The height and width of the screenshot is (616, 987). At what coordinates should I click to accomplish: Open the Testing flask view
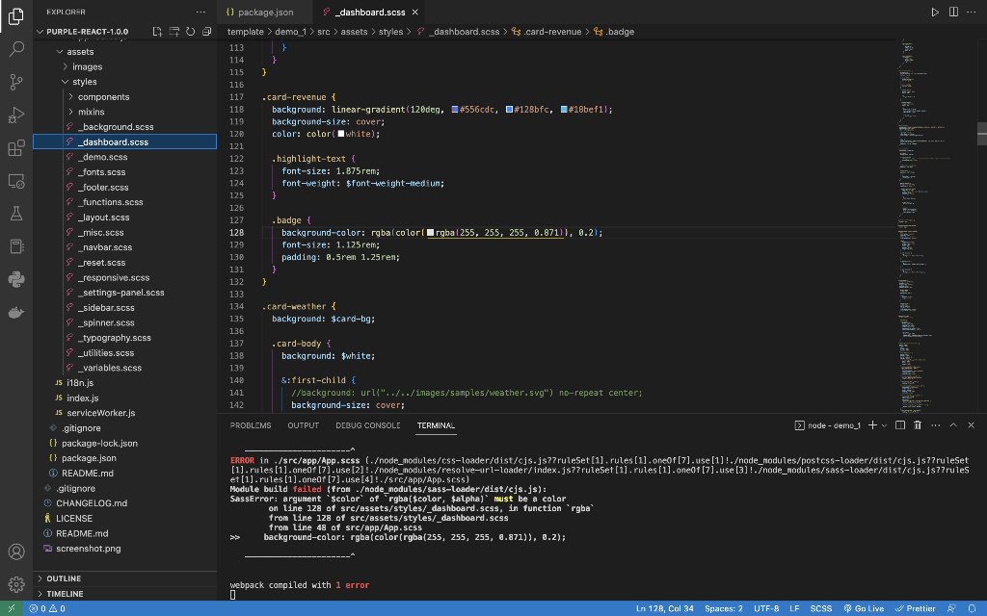[16, 214]
